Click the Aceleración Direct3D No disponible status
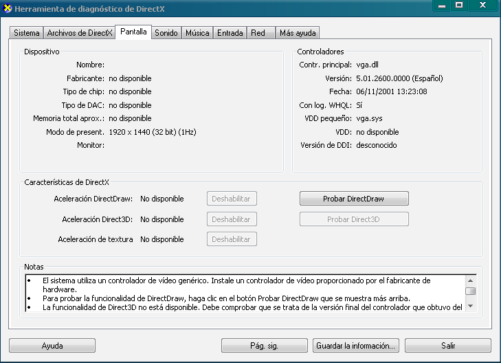The height and width of the screenshot is (363, 501). point(162,219)
